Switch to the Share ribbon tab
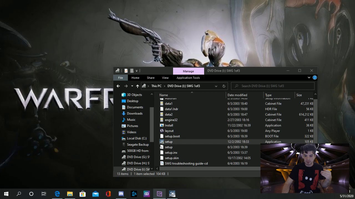 tap(151, 78)
